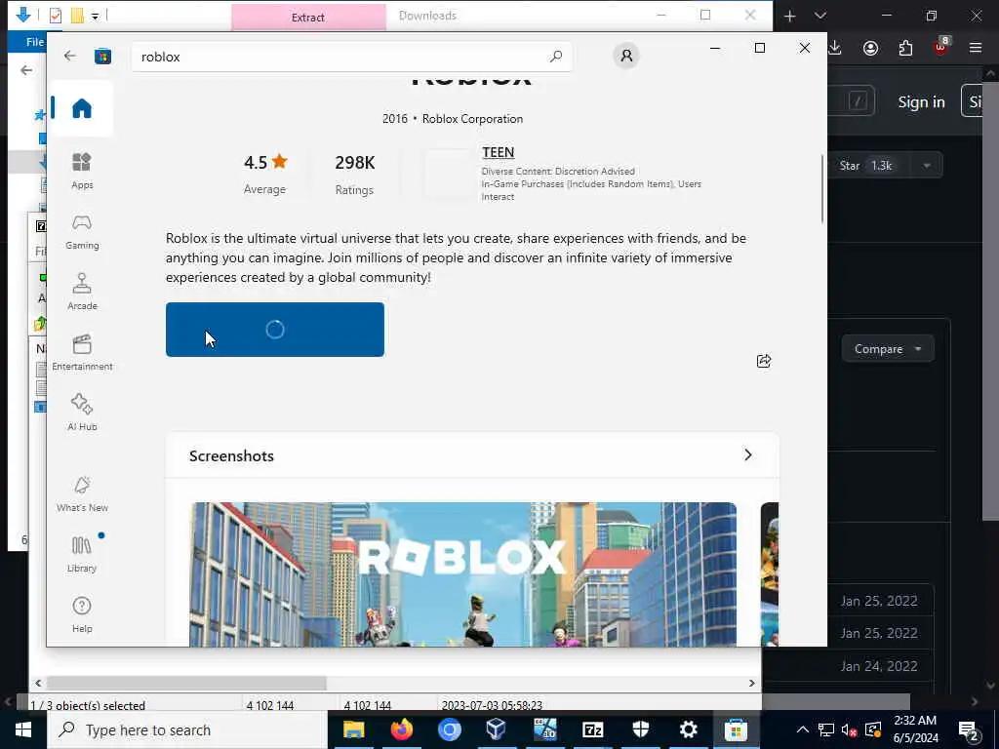
Task: Click the roblox search box
Action: [351, 57]
